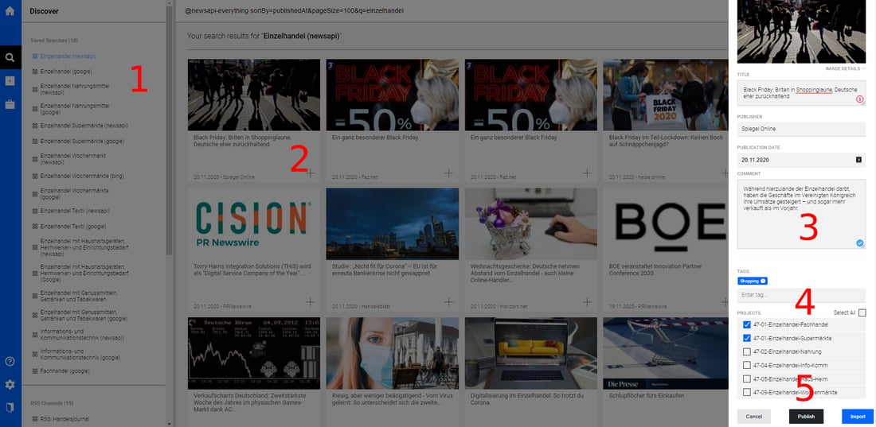Viewport: 876px width, 427px height.
Task: Click the grid icon beside Einzelhandel Wochenmärkte (bing)
Action: tap(34, 176)
